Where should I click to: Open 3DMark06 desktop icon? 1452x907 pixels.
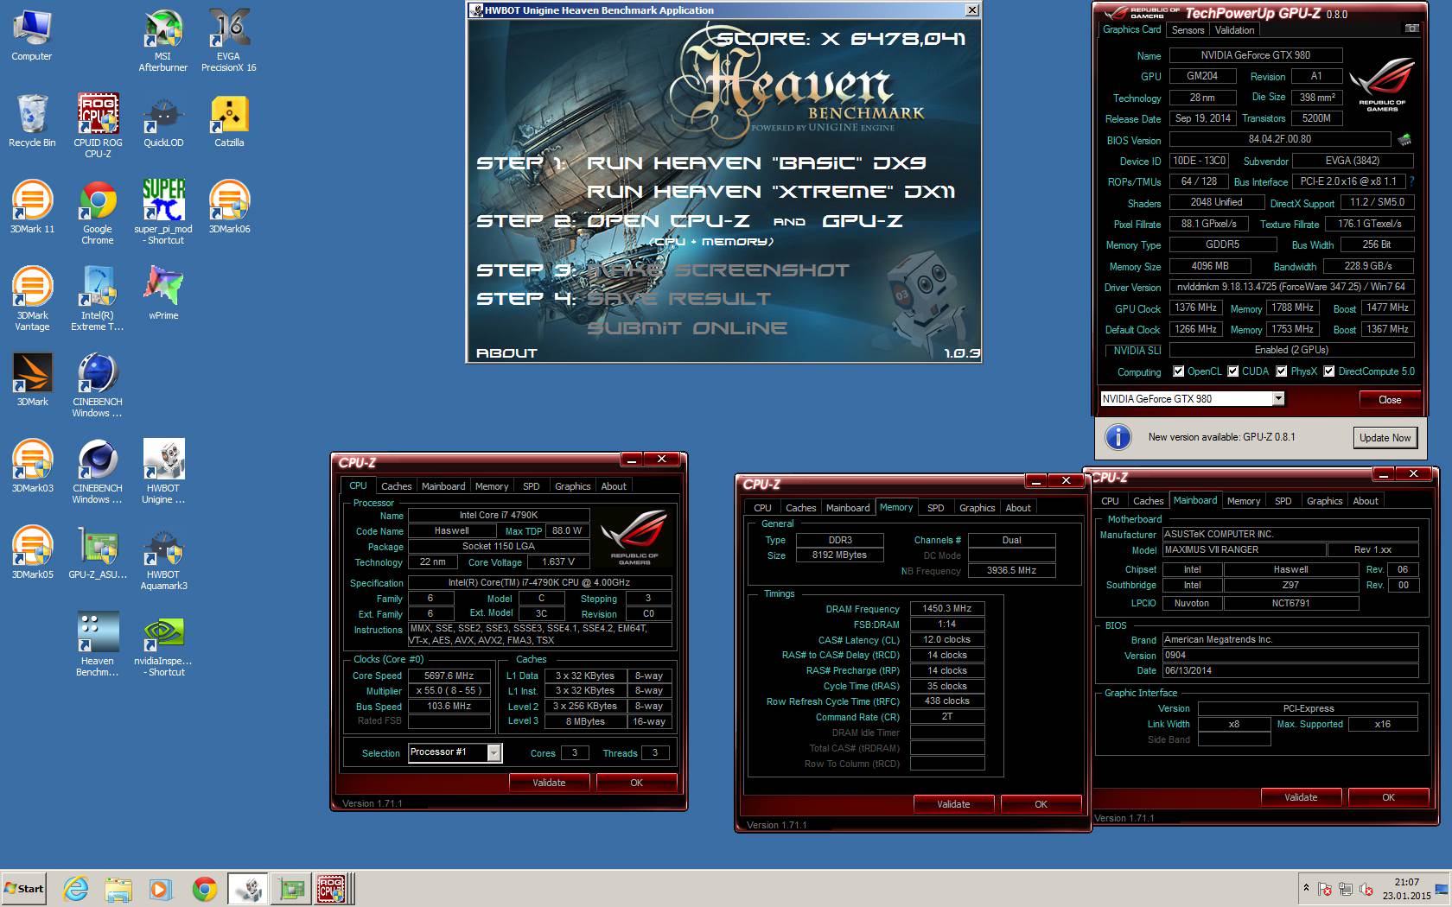tap(229, 207)
